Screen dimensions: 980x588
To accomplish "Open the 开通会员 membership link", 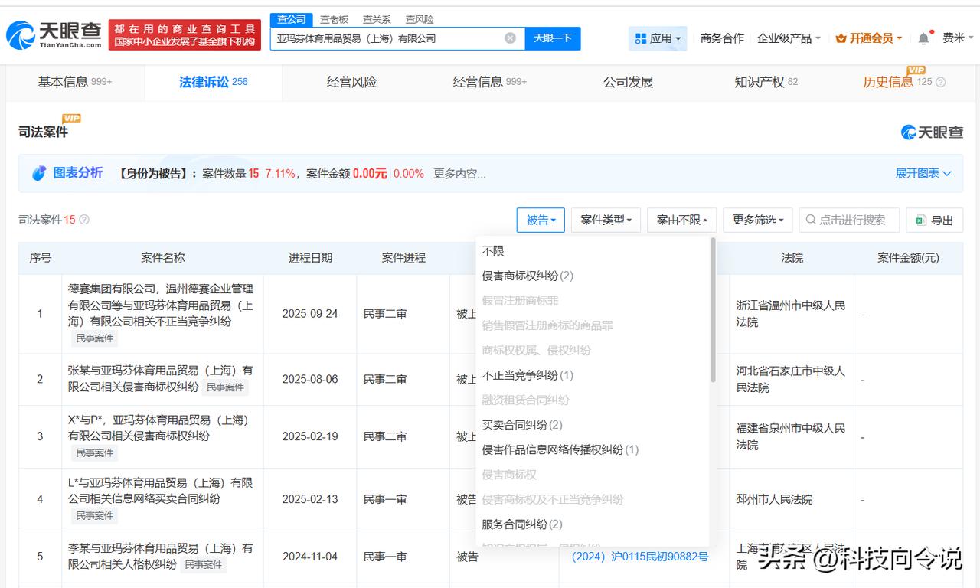I will click(x=869, y=38).
